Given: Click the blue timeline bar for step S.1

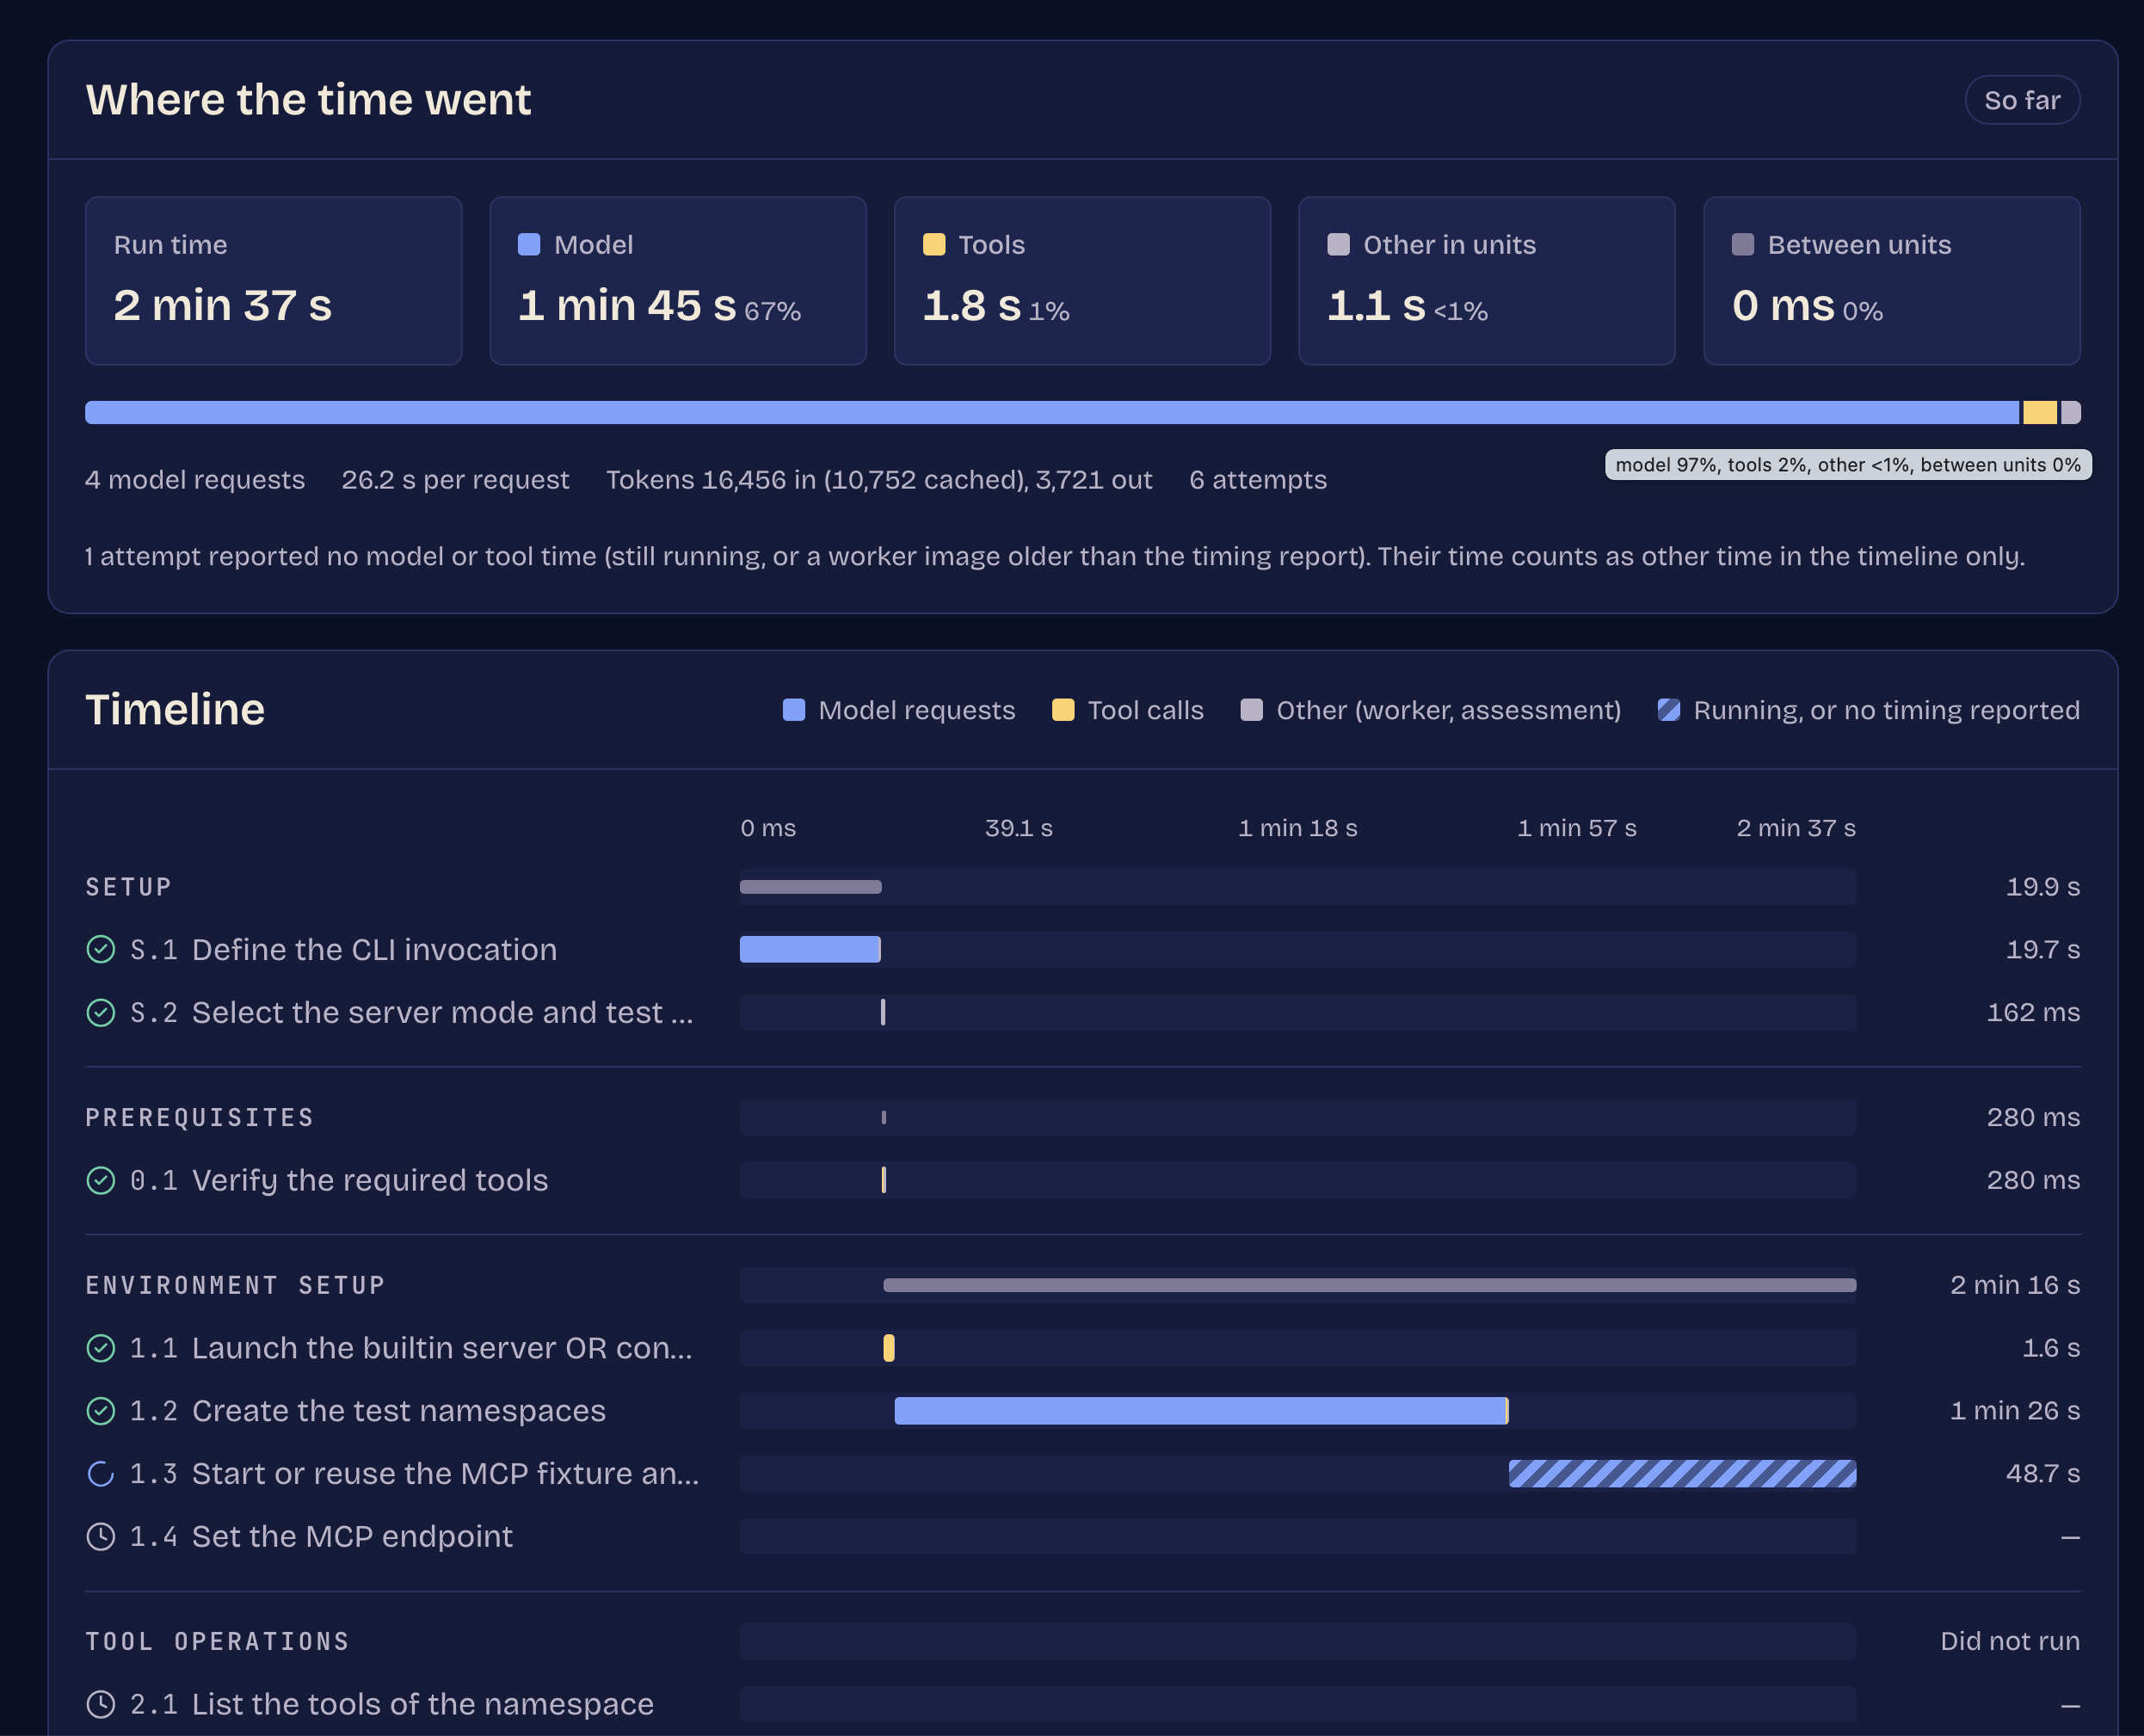Looking at the screenshot, I should 810,950.
